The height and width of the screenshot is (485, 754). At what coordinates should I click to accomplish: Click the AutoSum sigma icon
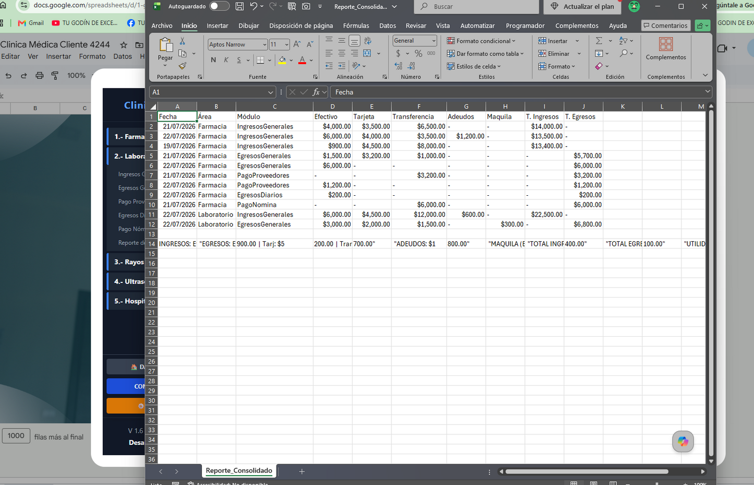tap(599, 41)
